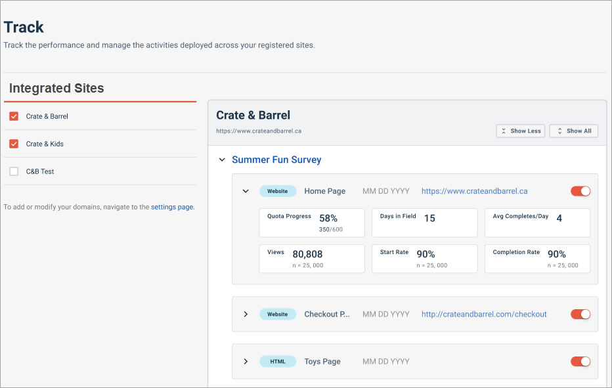This screenshot has width=612, height=388.
Task: Click the Show Less button
Action: click(520, 131)
